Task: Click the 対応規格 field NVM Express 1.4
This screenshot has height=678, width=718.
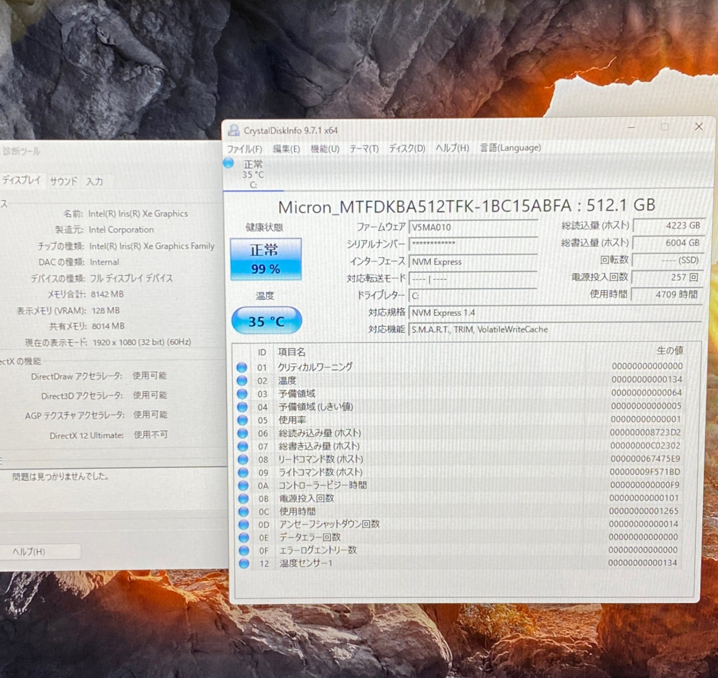Action: [555, 313]
